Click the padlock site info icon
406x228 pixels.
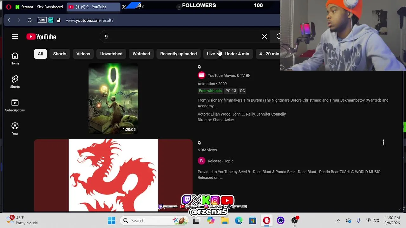coord(59,20)
